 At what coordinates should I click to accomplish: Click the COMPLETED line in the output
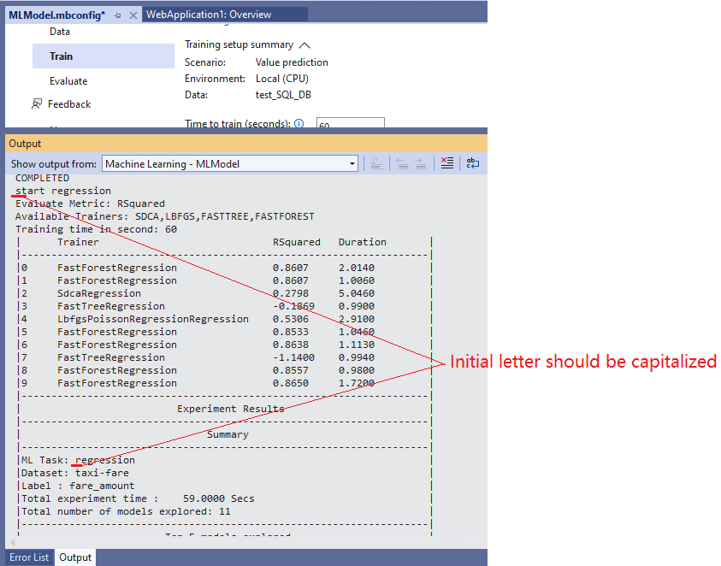(42, 177)
